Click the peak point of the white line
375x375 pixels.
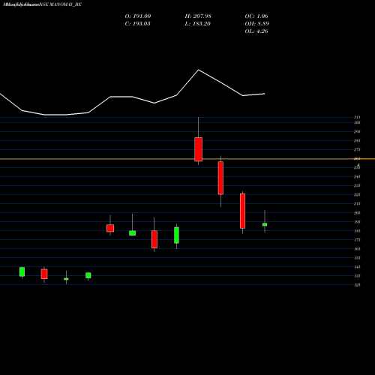(x=199, y=70)
